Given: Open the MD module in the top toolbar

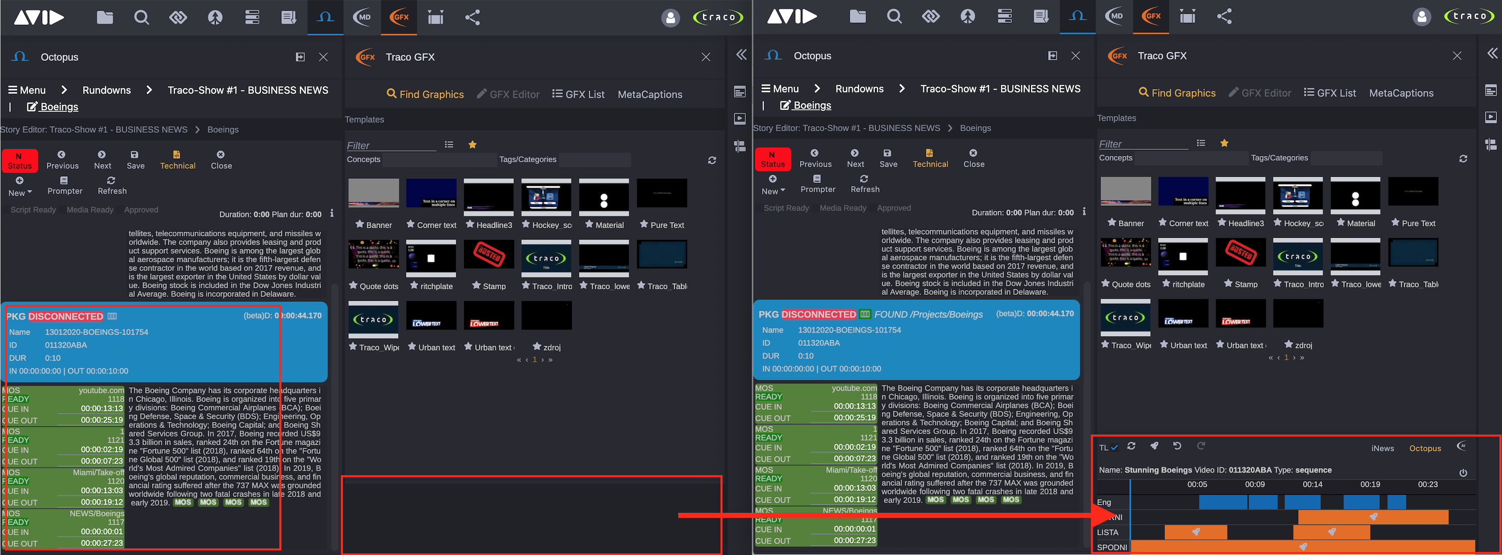Looking at the screenshot, I should coord(362,17).
